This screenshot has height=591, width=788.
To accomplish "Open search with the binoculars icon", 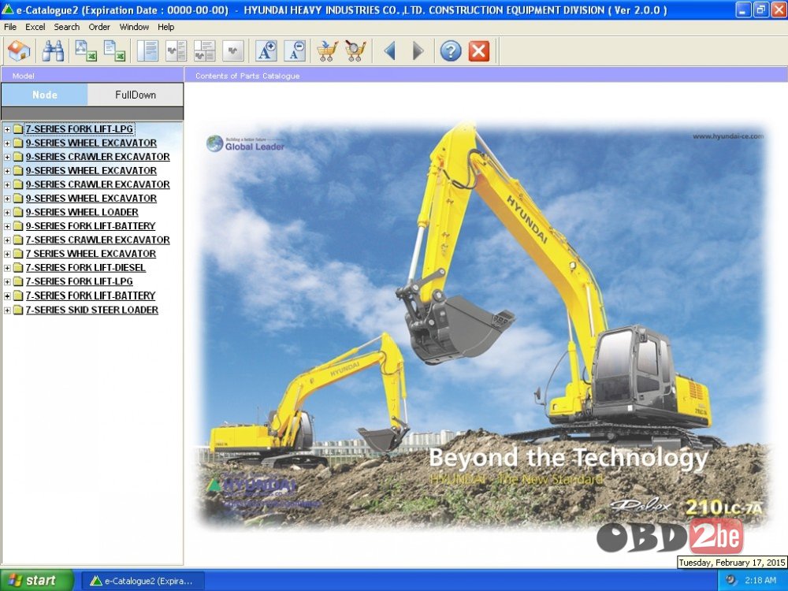I will coord(53,50).
